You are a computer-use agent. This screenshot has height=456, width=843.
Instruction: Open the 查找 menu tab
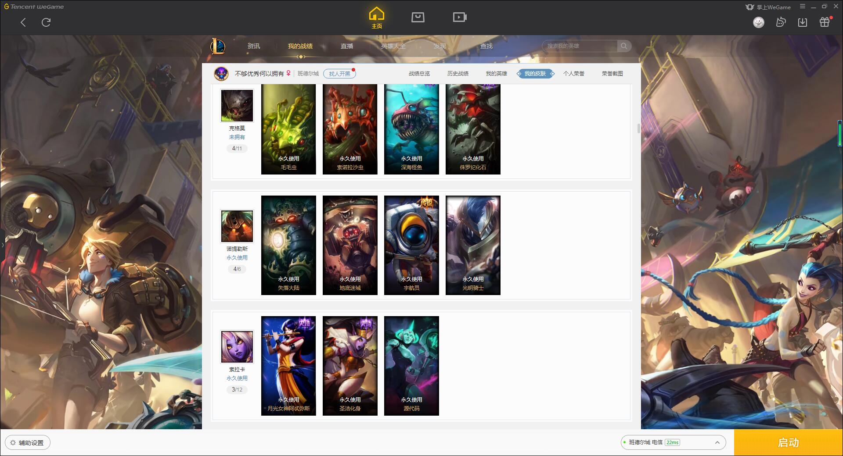[486, 46]
